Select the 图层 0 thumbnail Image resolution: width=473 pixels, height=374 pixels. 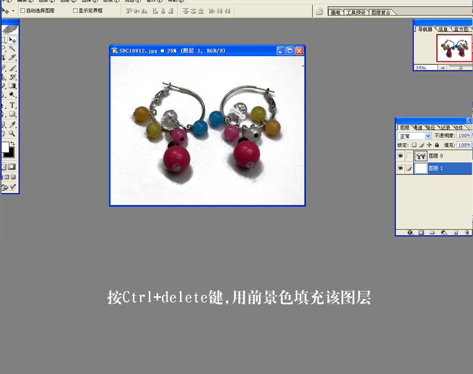pos(421,156)
